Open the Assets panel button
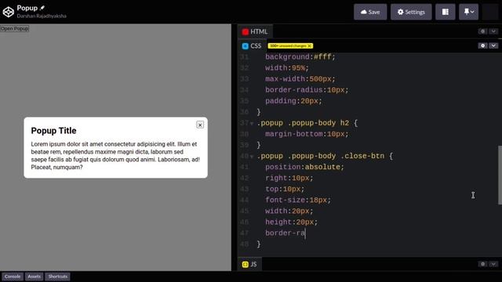 click(34, 277)
